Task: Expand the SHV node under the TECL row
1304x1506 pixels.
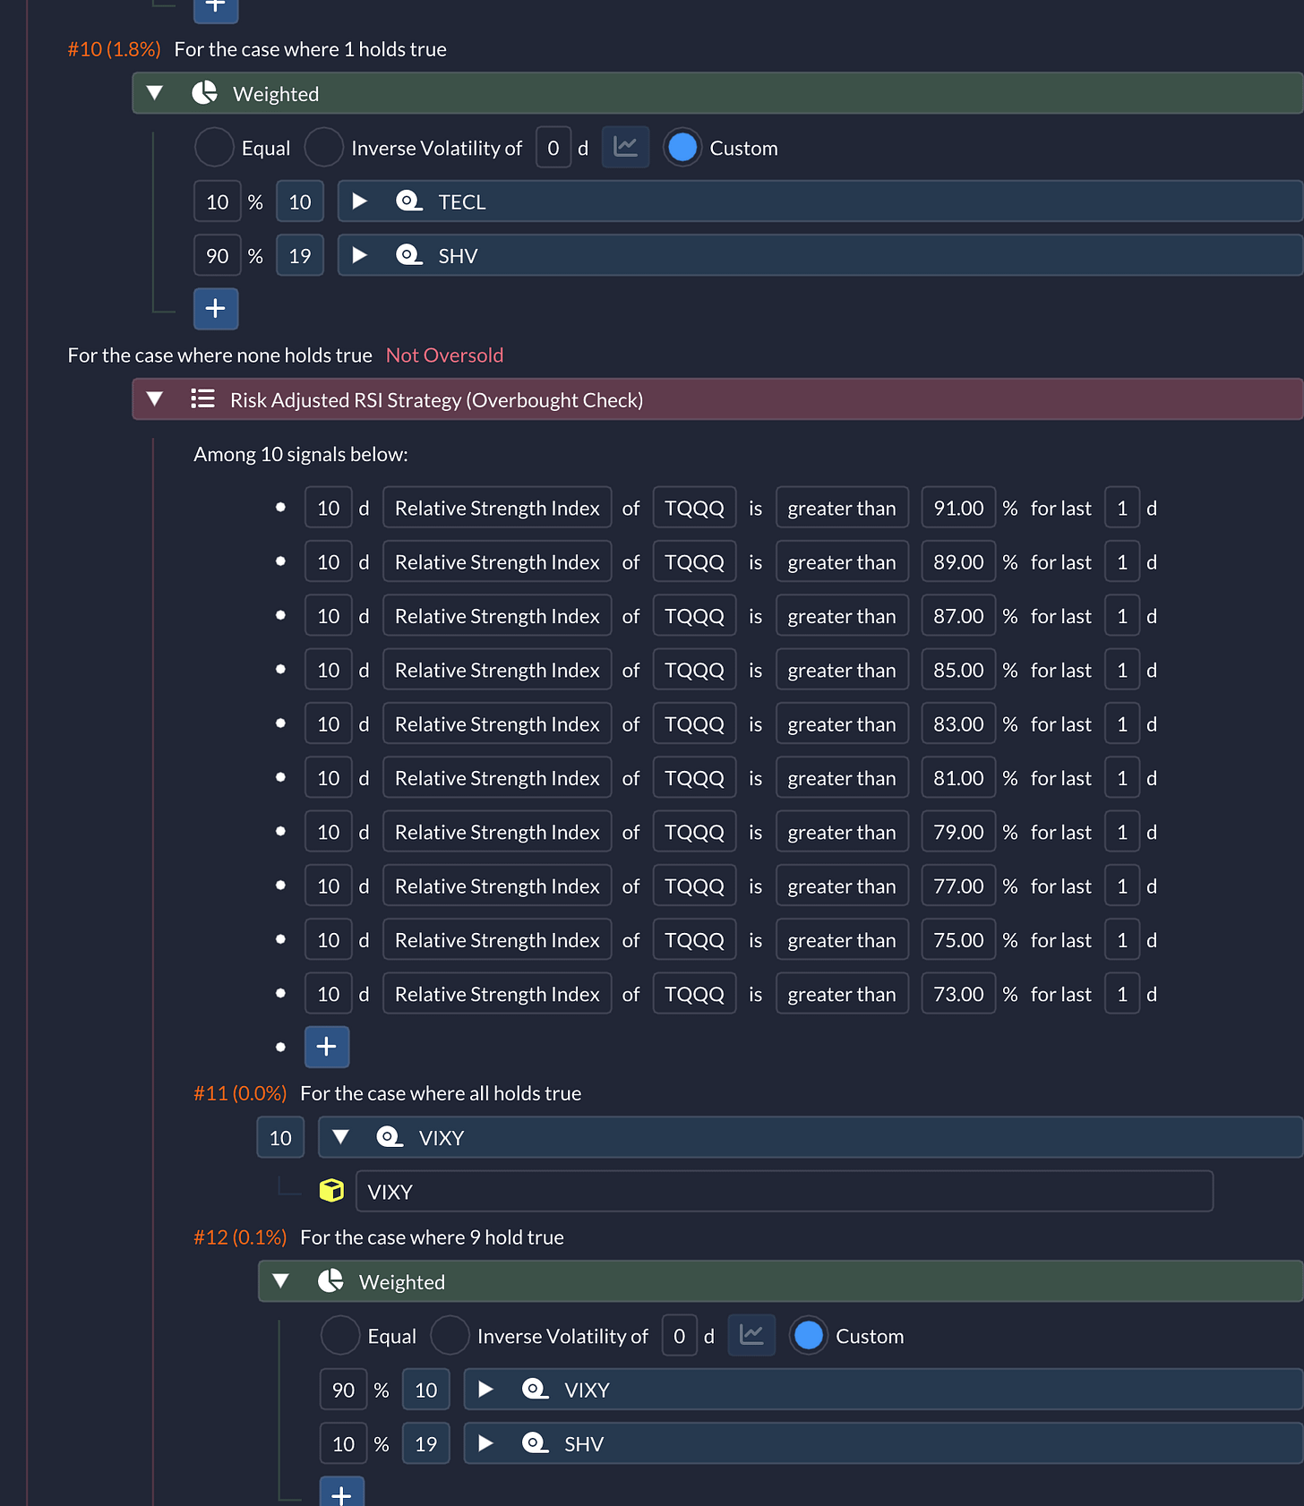Action: click(360, 255)
